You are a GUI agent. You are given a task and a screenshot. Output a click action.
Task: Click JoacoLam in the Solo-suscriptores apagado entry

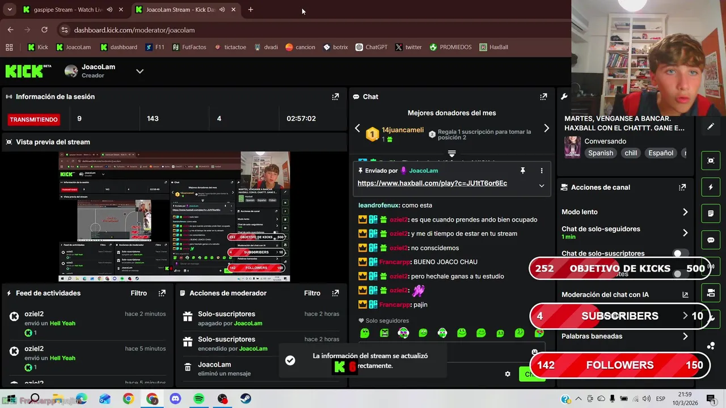pos(248,324)
